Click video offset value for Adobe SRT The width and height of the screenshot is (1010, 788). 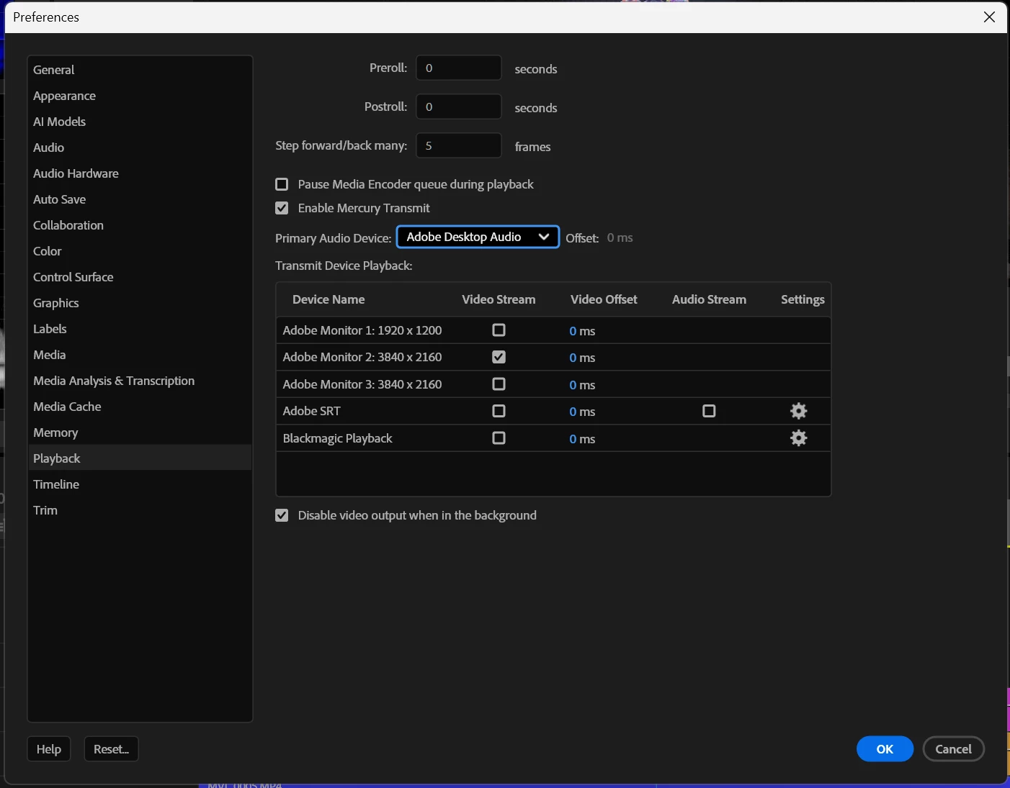tap(582, 412)
